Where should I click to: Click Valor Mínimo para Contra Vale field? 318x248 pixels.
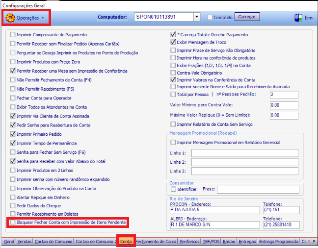coord(284,105)
